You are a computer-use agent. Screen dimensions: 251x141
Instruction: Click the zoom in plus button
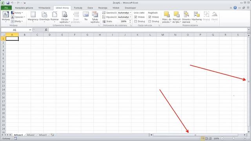(245, 138)
